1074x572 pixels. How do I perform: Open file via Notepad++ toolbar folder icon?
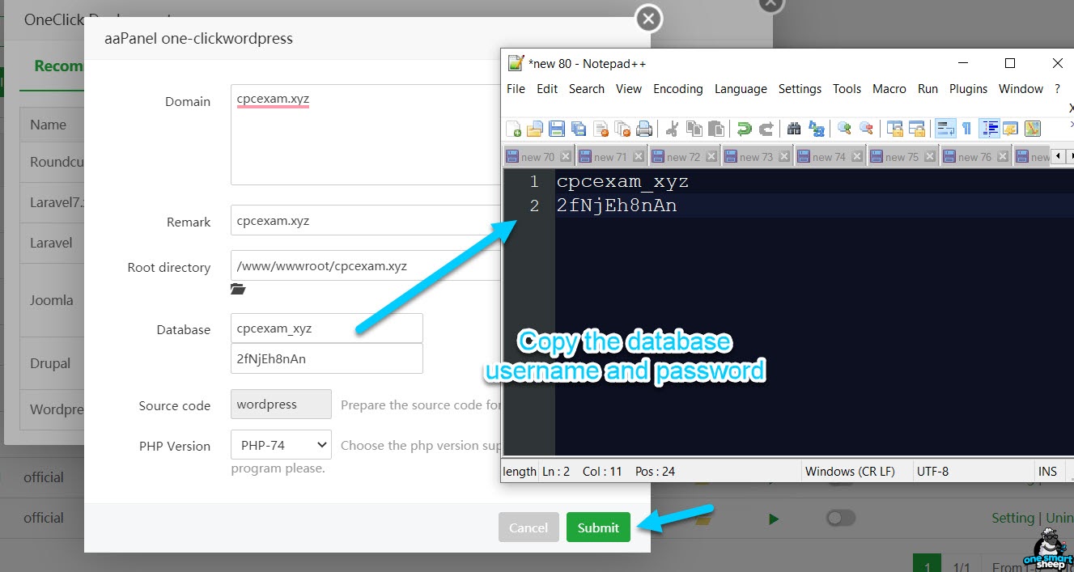pos(534,129)
